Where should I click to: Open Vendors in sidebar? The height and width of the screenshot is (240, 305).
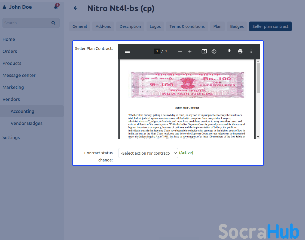click(11, 99)
